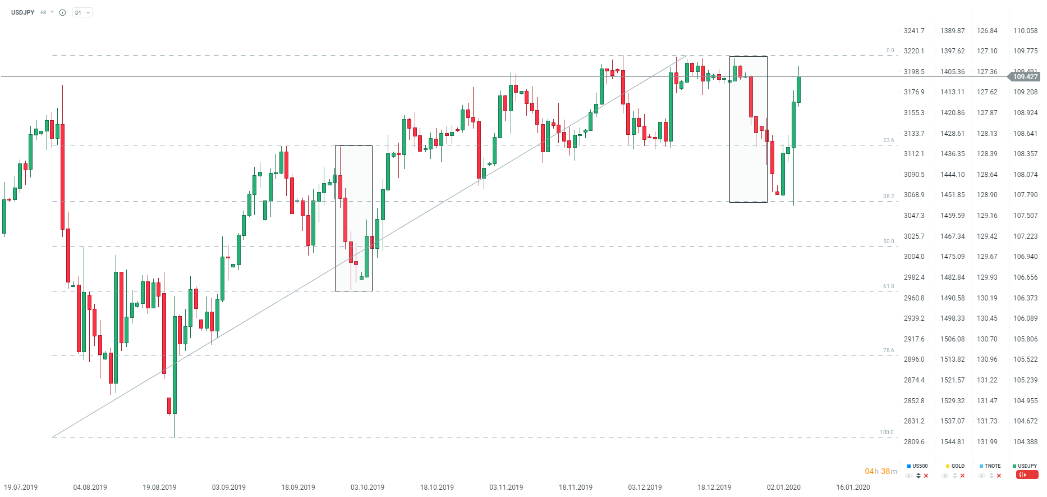Open the D1 timeframe dropdown
The image size is (1047, 497).
pyautogui.click(x=82, y=12)
